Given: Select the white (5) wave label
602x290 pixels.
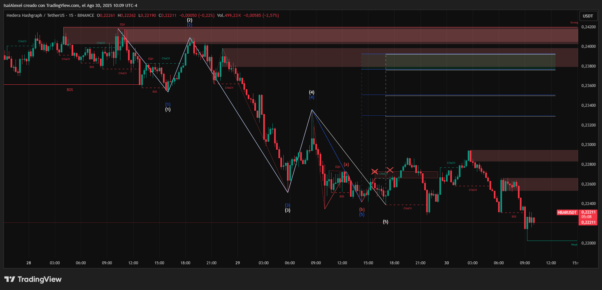Looking at the screenshot, I should [x=385, y=222].
